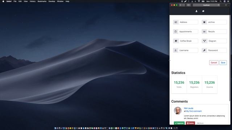Click the menu bar clock 'Mon 11:51 PM'

(x=212, y=1)
